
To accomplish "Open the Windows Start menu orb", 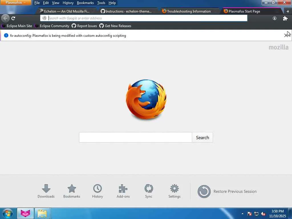I will [x=8, y=213].
